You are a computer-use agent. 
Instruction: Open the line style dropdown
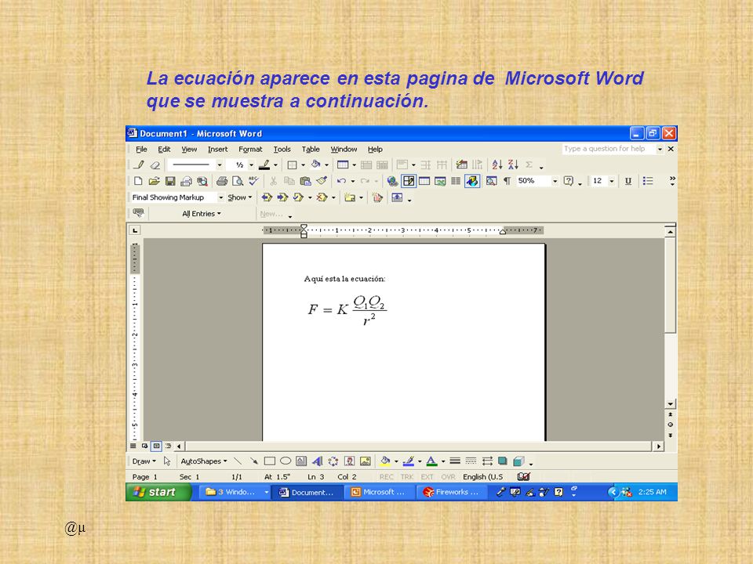[220, 165]
